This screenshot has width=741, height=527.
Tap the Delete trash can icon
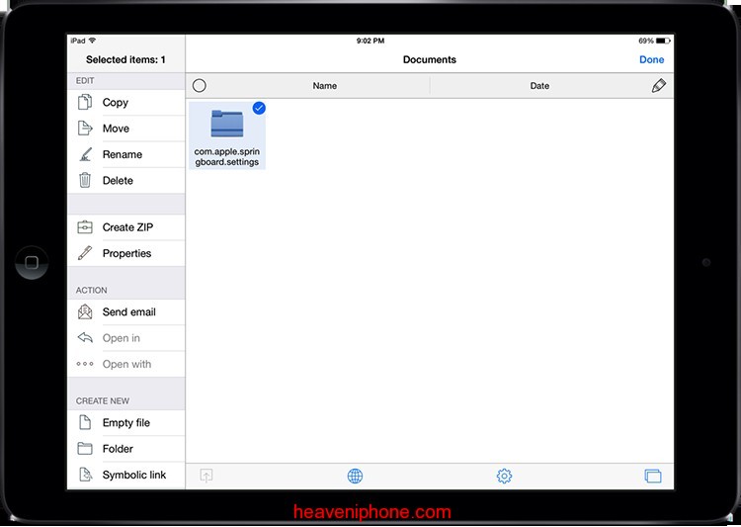tap(86, 181)
